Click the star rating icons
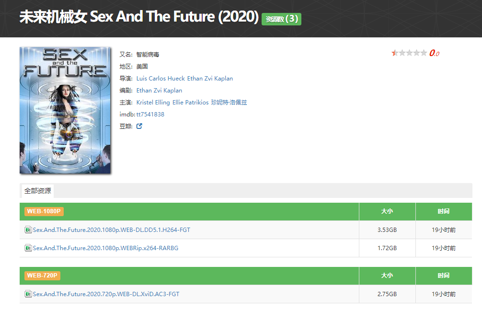482x311 pixels. pyautogui.click(x=409, y=53)
